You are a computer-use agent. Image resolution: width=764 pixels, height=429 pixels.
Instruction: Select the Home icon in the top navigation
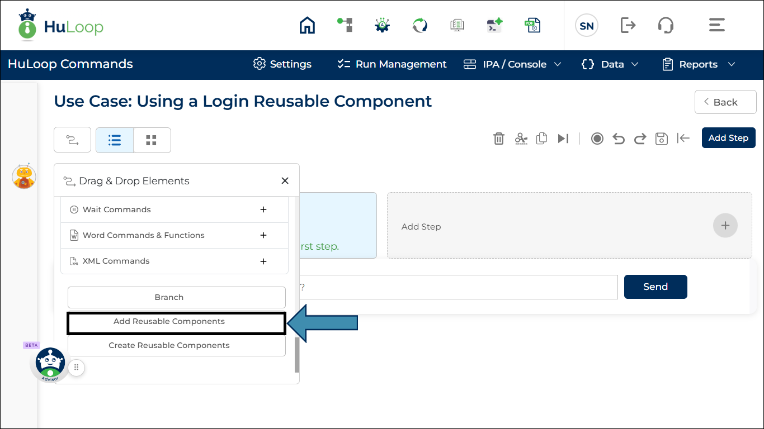tap(306, 25)
